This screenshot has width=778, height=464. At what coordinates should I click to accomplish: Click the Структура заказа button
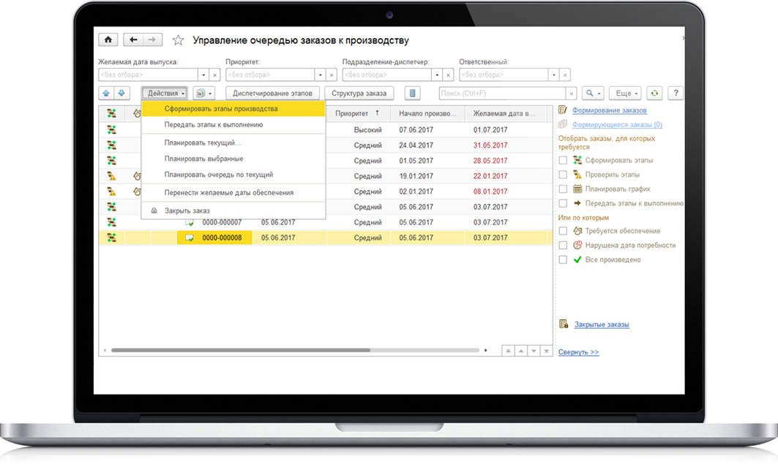[359, 93]
